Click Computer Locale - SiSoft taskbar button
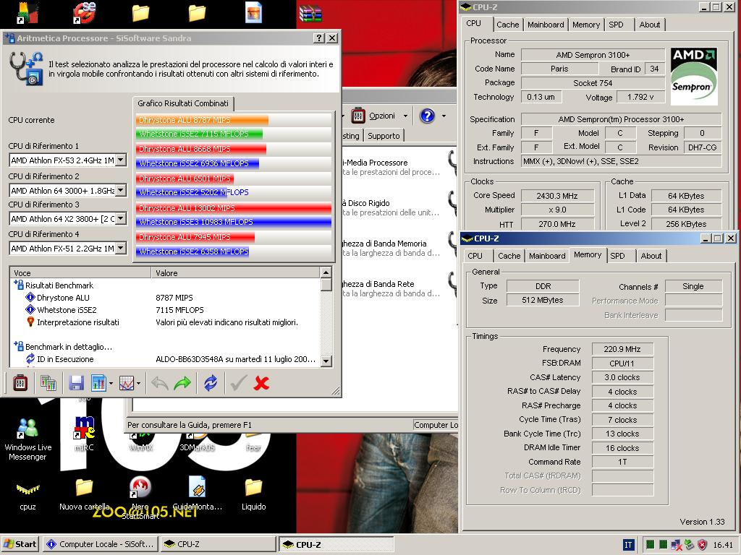Viewport: 741px width, 555px height. pyautogui.click(x=100, y=544)
